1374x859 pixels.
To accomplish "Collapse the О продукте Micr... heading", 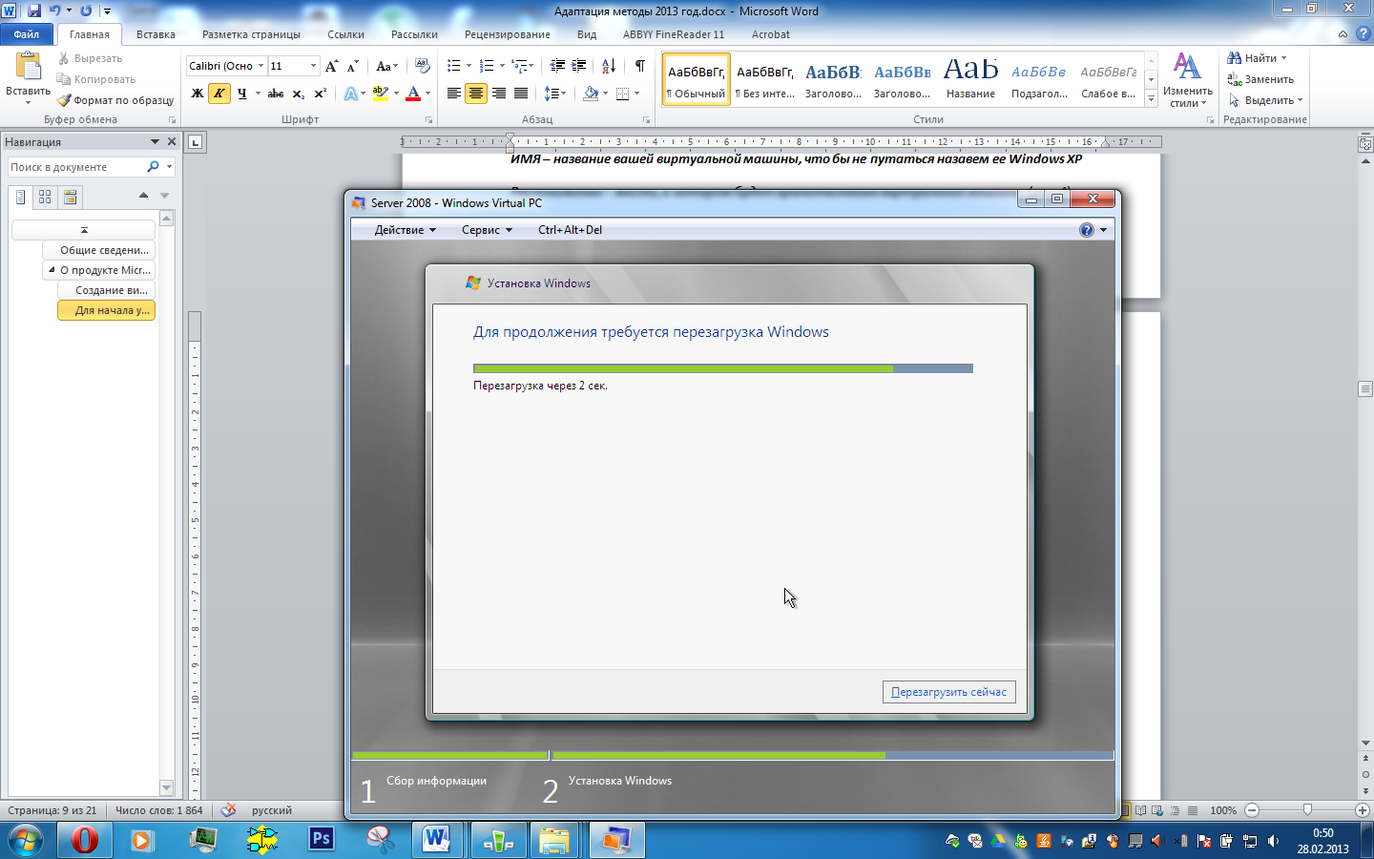I will click(x=52, y=270).
